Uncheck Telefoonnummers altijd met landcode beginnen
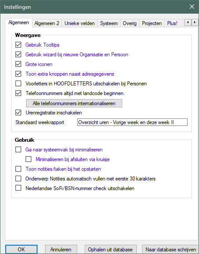 click(18, 93)
